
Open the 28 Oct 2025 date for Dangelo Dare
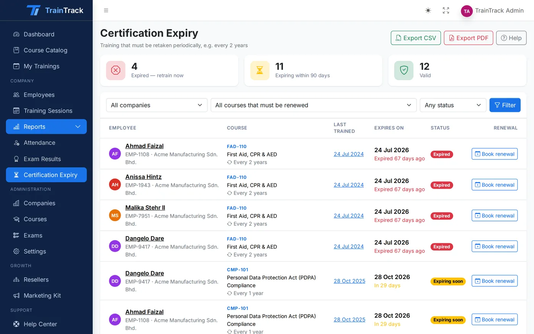coord(349,281)
